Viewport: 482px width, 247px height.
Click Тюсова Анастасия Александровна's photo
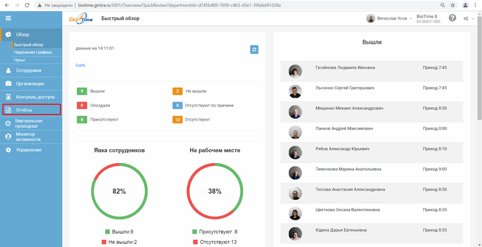(295, 193)
